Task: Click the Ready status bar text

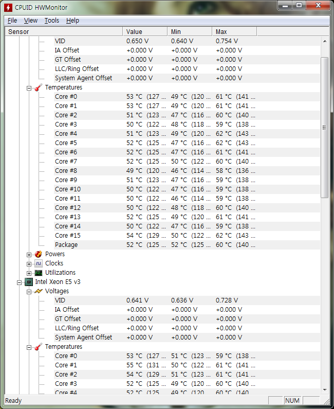Action: pos(13,401)
